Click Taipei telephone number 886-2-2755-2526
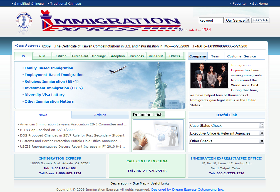280x192 pixels. 230,173
